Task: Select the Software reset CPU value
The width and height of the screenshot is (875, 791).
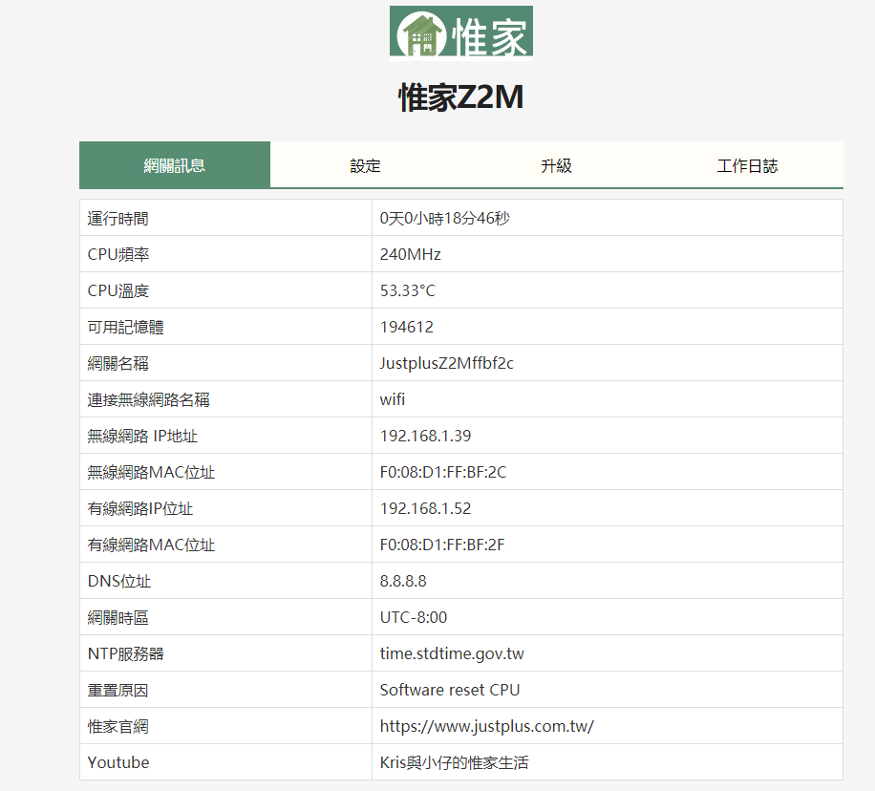Action: click(x=450, y=690)
